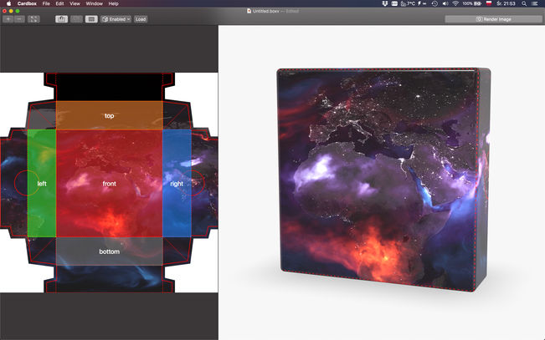This screenshot has height=340, width=545.
Task: Click the zoom in plus button
Action: click(8, 18)
